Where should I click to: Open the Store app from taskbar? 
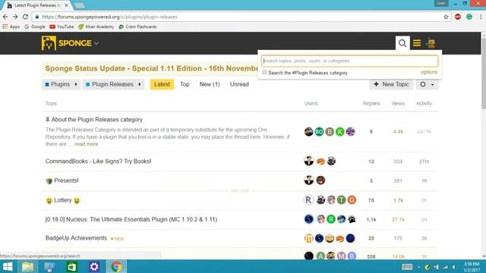point(72,266)
